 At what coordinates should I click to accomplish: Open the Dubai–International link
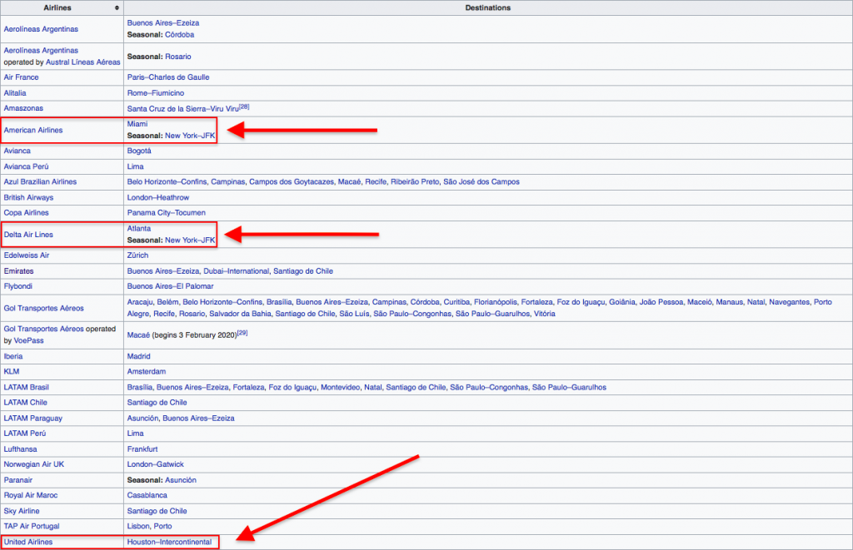click(x=236, y=270)
